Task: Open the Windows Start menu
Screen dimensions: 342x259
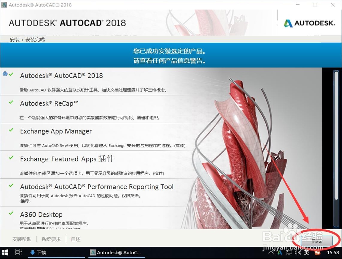Action: [5, 253]
